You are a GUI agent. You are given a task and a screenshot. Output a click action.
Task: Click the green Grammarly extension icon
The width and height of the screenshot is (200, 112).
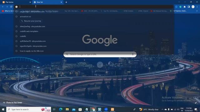[x=180, y=7]
